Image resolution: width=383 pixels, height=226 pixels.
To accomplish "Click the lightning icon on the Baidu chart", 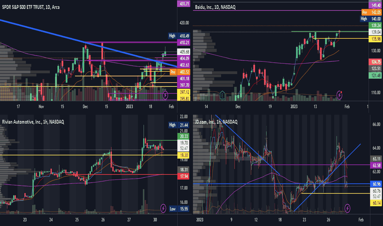I will [x=339, y=95].
